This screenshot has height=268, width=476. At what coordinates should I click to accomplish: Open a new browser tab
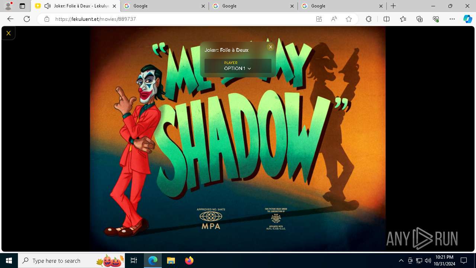click(x=393, y=6)
